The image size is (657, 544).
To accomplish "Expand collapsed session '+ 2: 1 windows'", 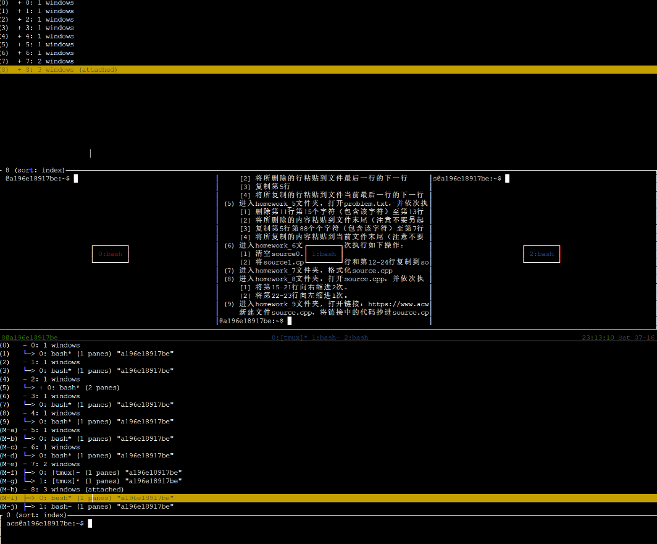I will [19, 19].
